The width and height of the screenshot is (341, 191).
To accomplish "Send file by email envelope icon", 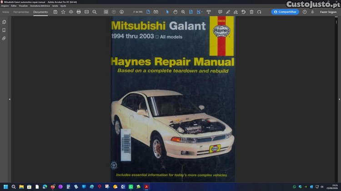I will [x=86, y=12].
